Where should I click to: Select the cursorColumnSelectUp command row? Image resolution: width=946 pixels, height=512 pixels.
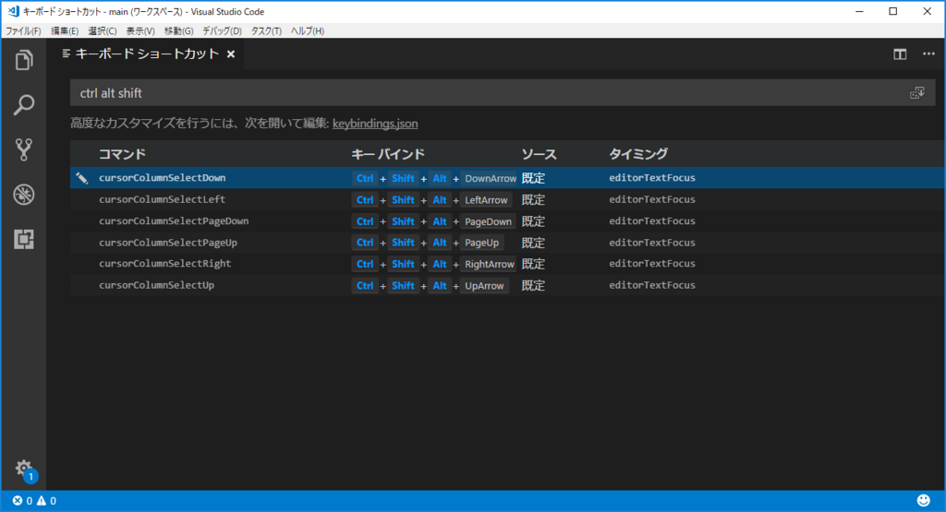(x=507, y=285)
